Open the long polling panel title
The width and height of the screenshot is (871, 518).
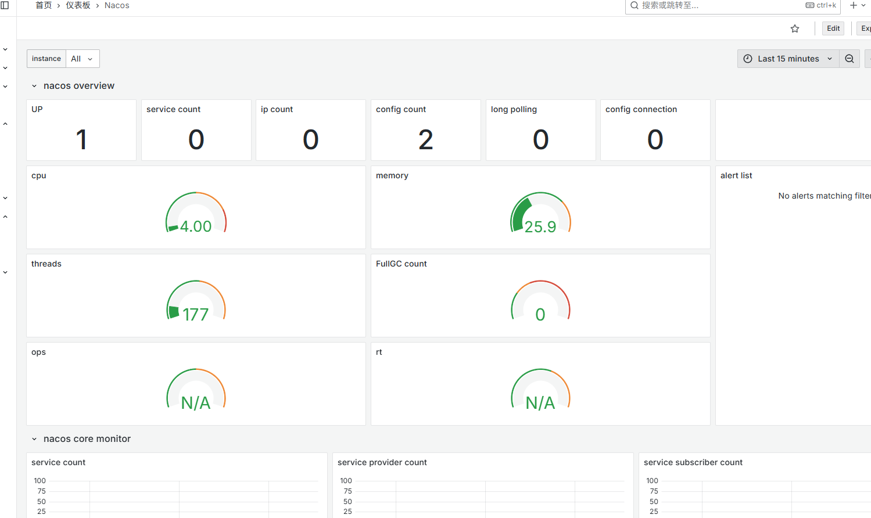[x=514, y=109]
